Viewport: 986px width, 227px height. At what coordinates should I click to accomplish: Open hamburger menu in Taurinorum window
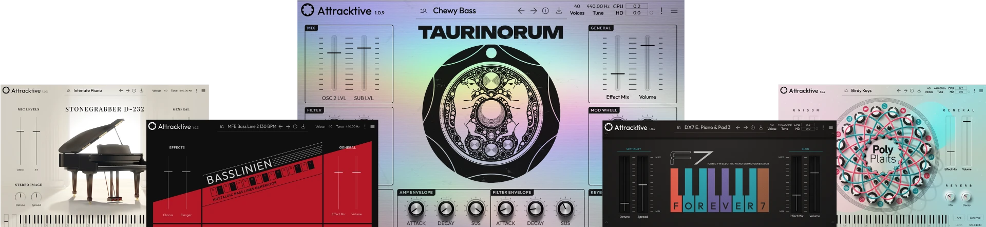click(674, 11)
